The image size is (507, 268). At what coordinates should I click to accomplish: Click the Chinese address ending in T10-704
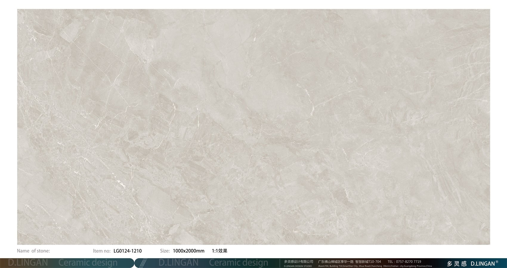click(349, 261)
